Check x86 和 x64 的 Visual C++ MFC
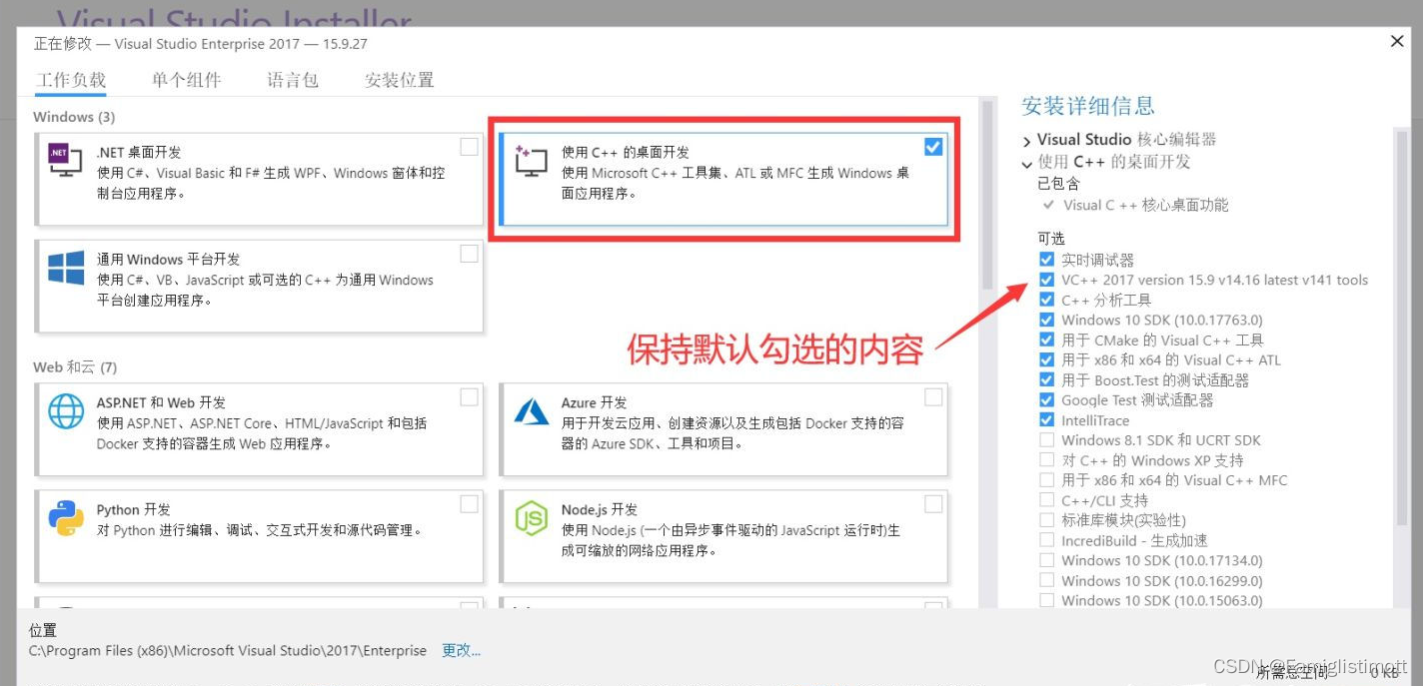The image size is (1423, 686). point(1046,479)
